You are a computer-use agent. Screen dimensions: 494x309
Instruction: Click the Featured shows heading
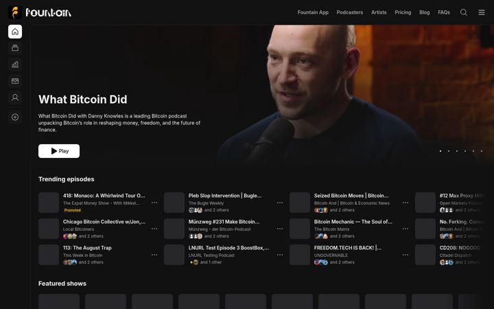pos(62,284)
